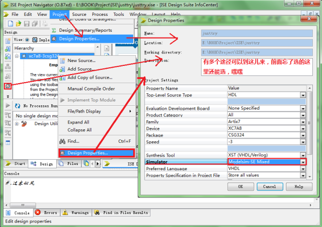Click the sidebar double-chevron overflow icon
The width and height of the screenshot is (322, 227).
coord(8,96)
